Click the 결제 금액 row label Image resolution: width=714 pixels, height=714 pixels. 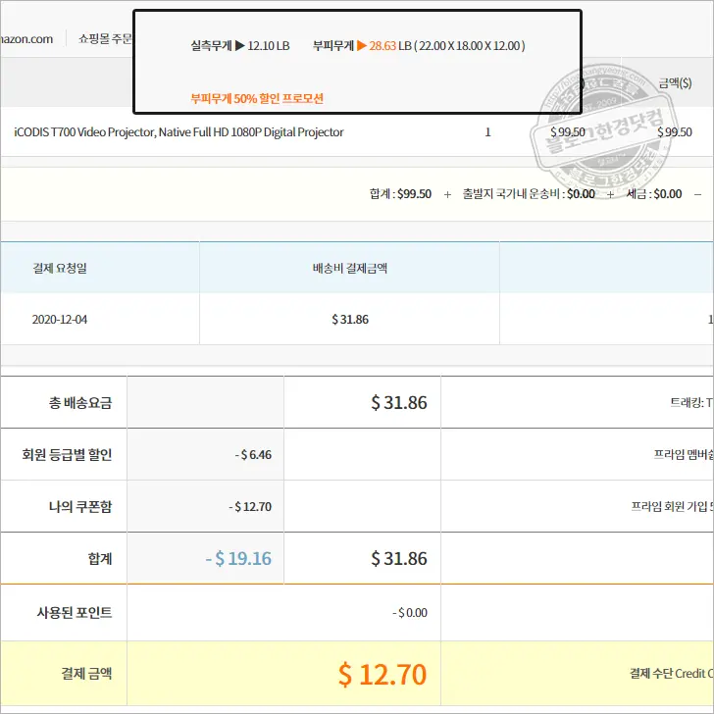coord(86,673)
